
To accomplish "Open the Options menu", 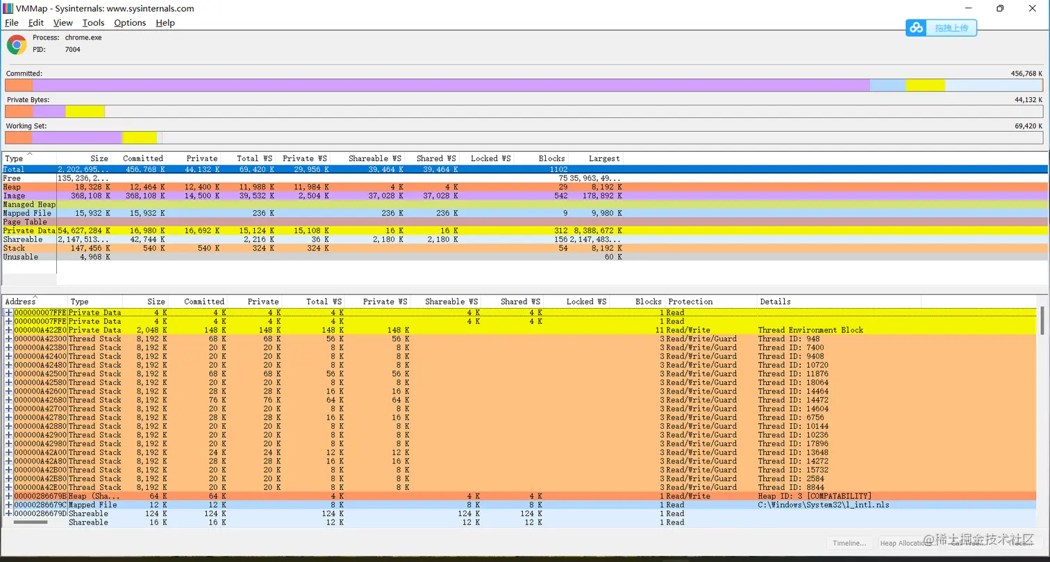I will tap(130, 23).
